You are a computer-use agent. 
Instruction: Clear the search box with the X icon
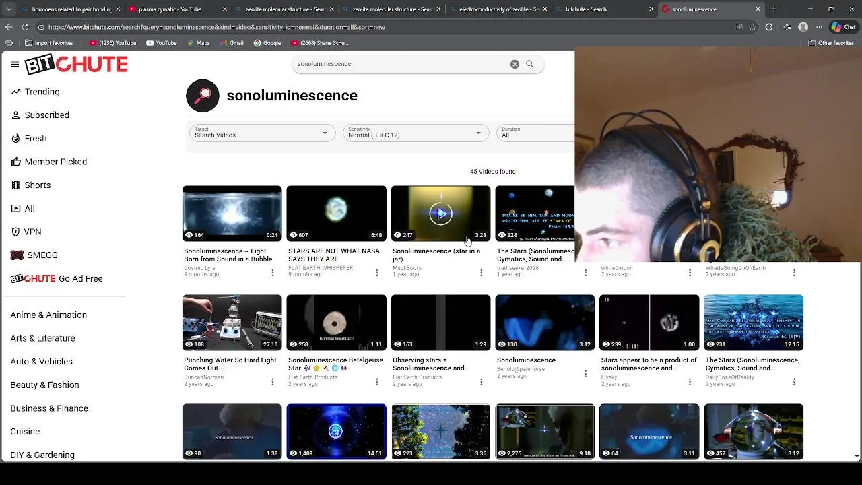(515, 64)
